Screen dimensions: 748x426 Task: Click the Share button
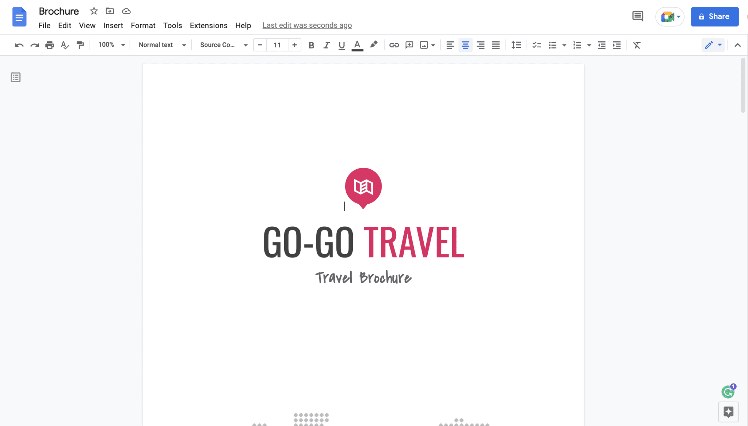(715, 16)
